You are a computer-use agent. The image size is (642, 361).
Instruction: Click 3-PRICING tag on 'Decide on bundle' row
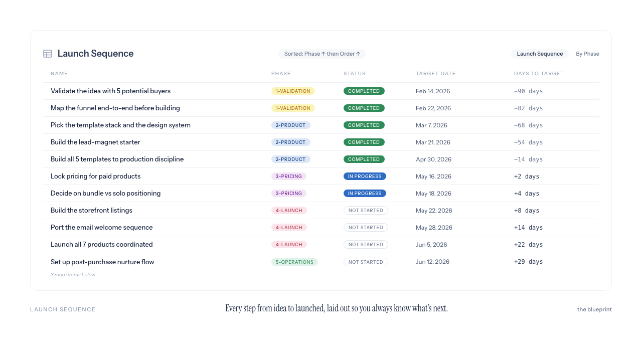click(289, 194)
